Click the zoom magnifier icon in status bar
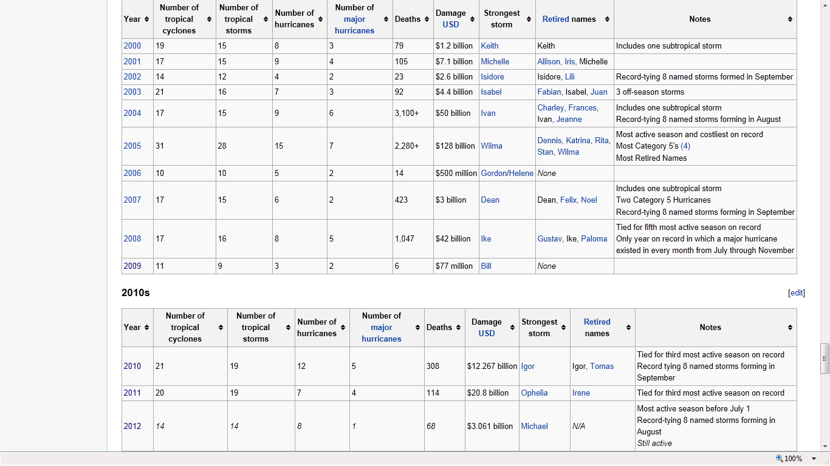This screenshot has width=830, height=466. point(780,459)
